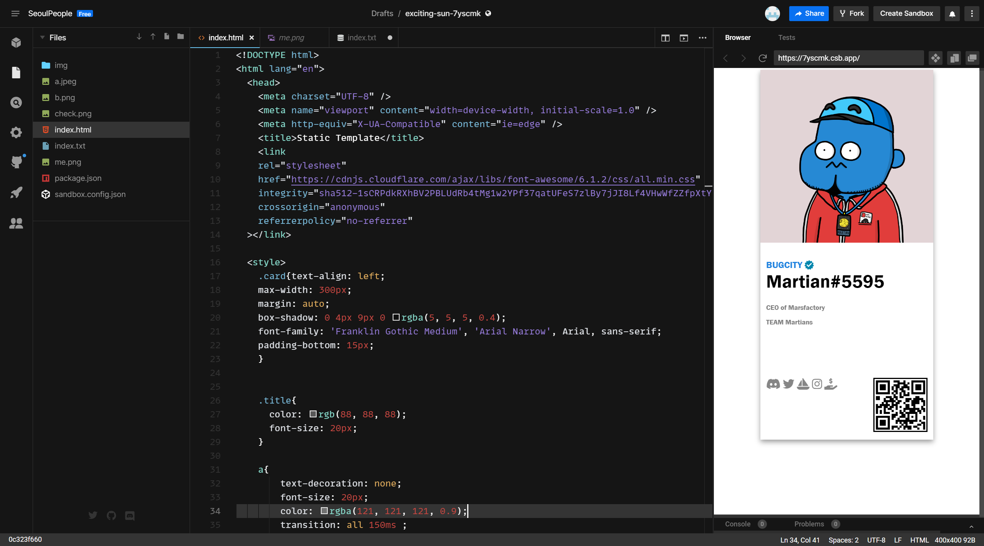Open the Configuration Files gear icon

(16, 132)
